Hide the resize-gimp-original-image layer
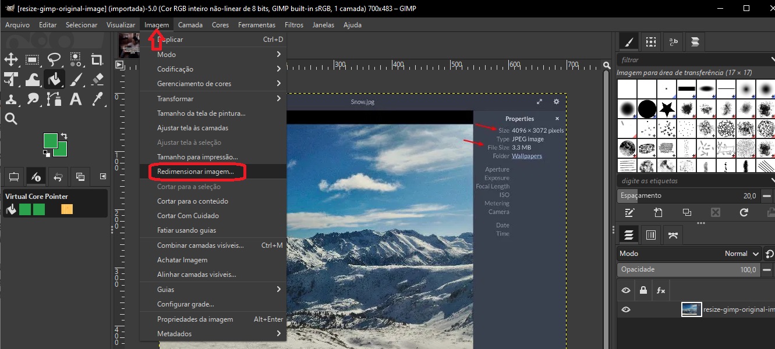This screenshot has width=775, height=349. click(x=626, y=309)
